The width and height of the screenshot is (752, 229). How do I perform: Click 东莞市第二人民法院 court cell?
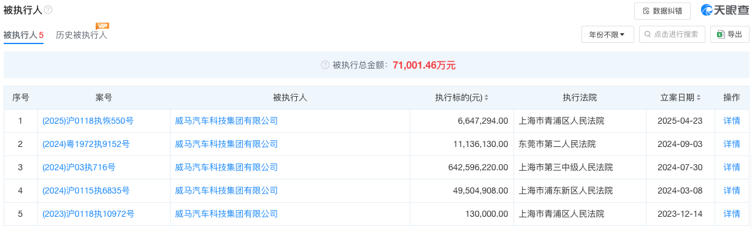[557, 144]
